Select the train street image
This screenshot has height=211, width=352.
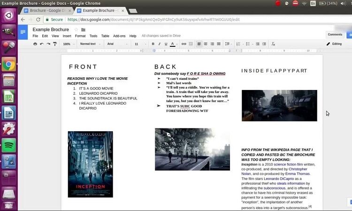coord(280,105)
